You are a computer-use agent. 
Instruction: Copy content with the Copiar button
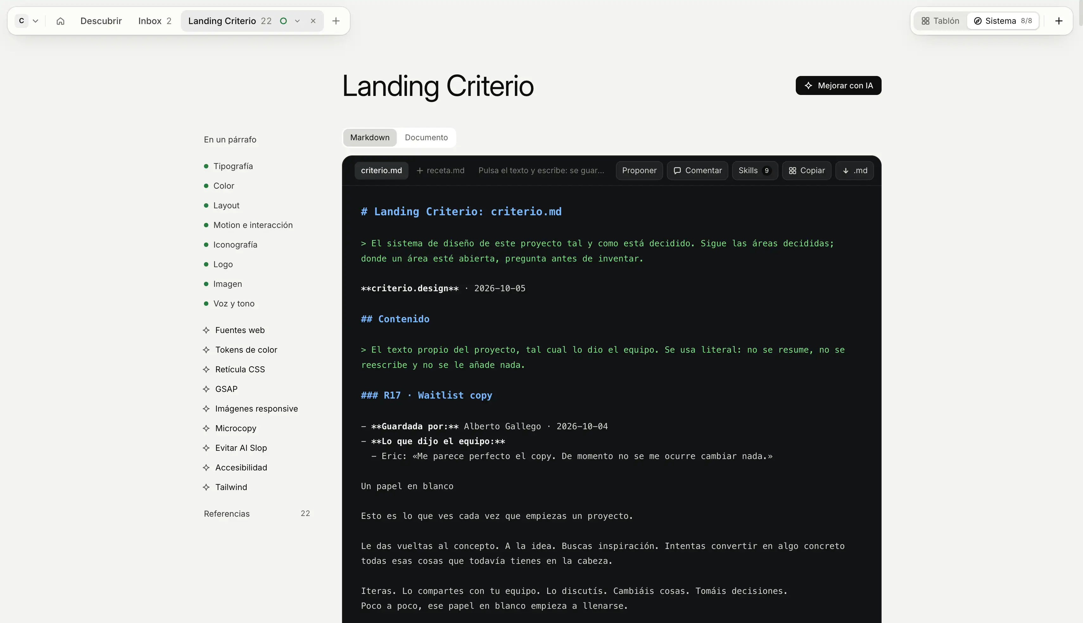pos(807,170)
